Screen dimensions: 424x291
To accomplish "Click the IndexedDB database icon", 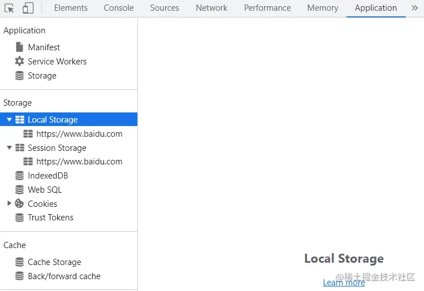I will tap(19, 175).
